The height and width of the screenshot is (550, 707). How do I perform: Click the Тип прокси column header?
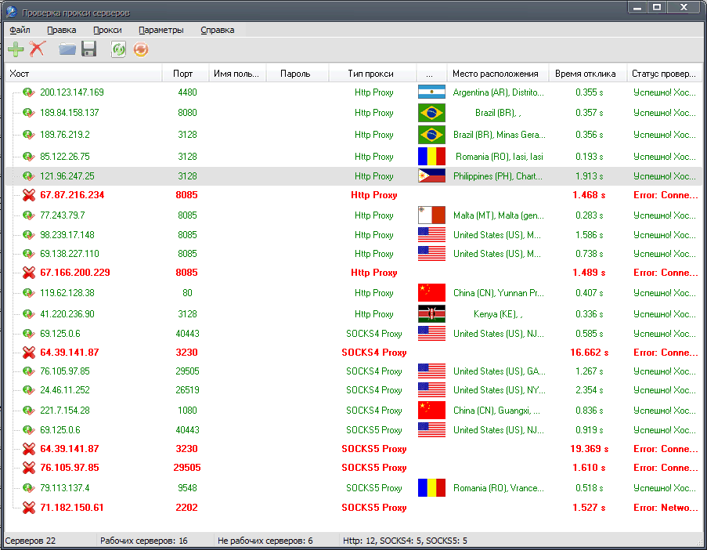click(x=371, y=74)
